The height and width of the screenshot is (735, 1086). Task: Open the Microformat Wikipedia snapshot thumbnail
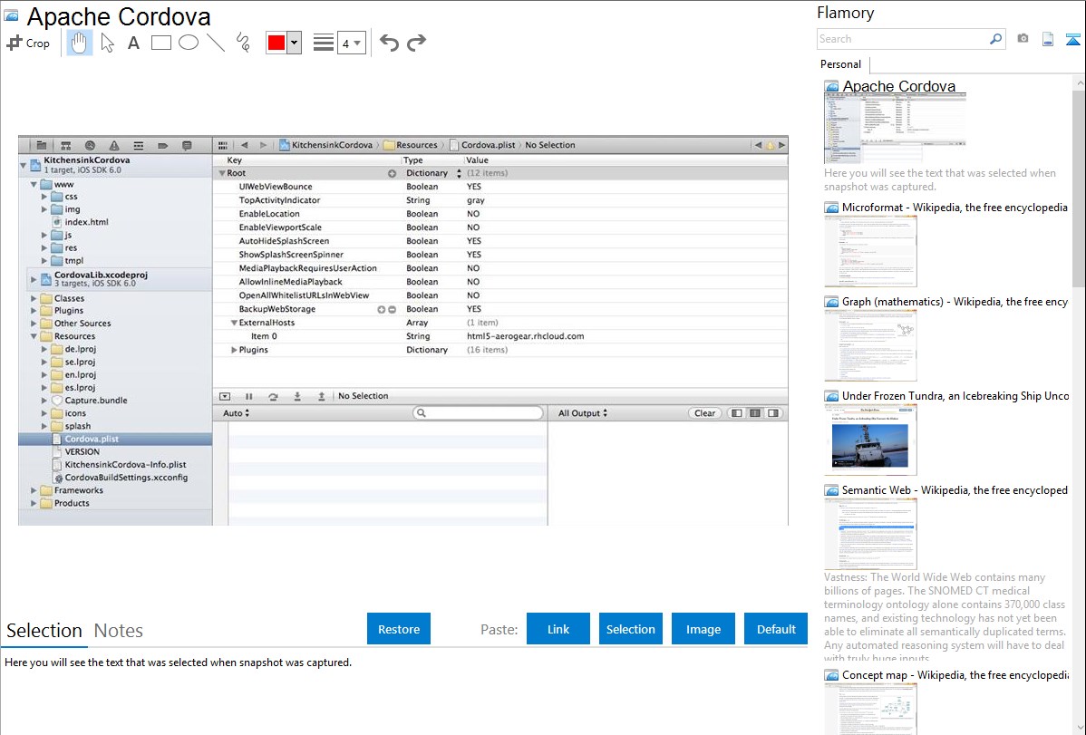(x=870, y=251)
